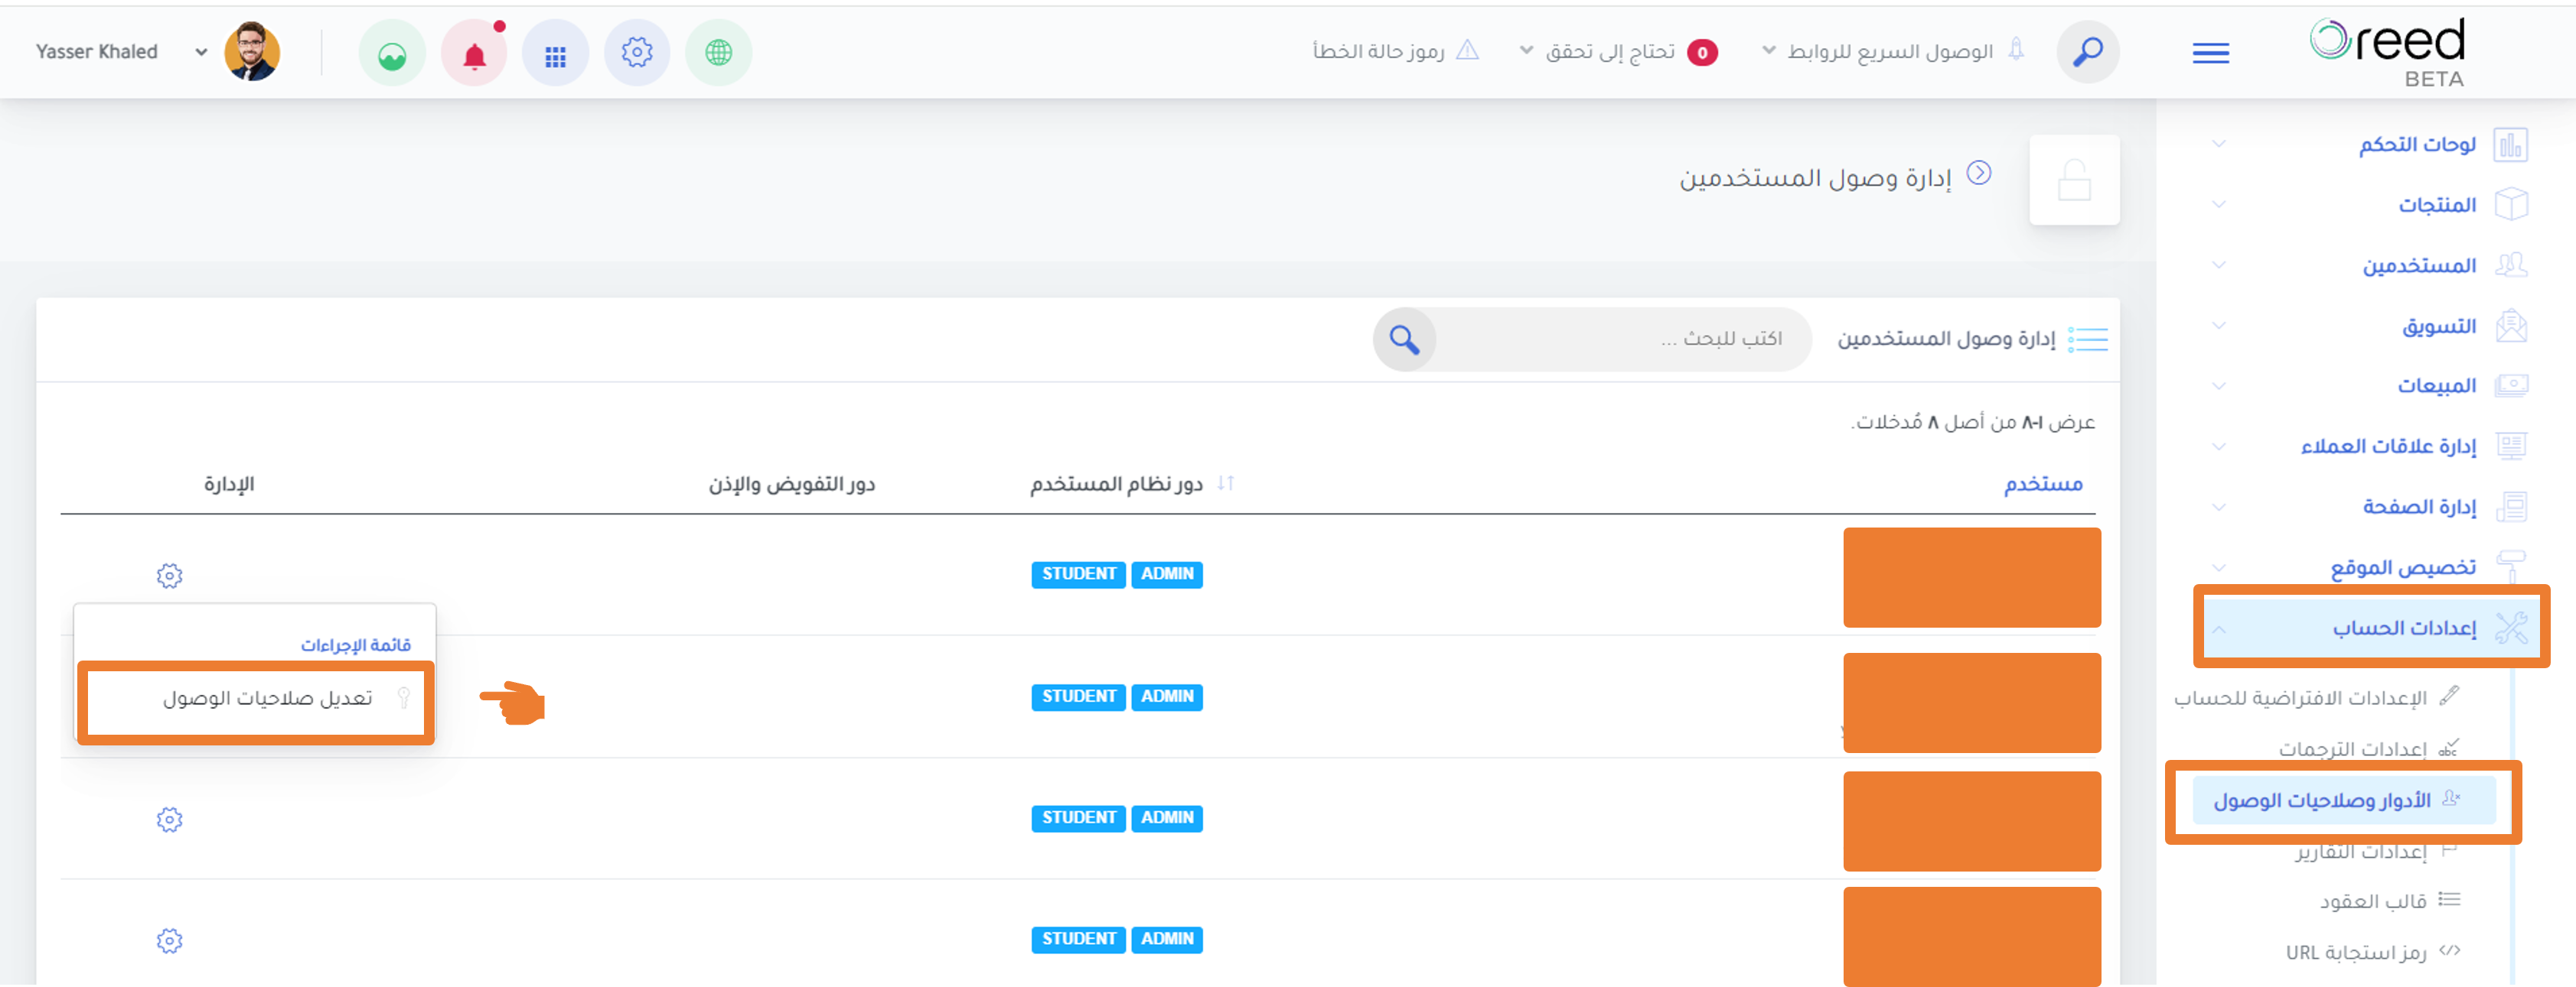This screenshot has height=987, width=2576.
Task: Click the round back arrow beside page title
Action: pyautogui.click(x=1979, y=173)
